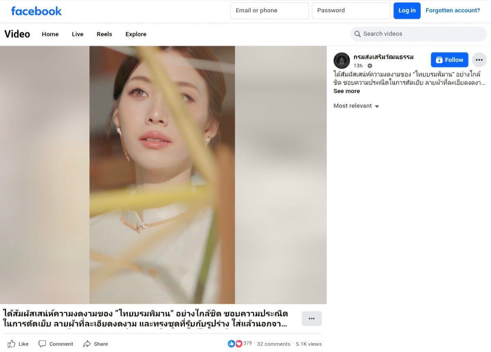Open the page profile avatar

click(x=342, y=61)
